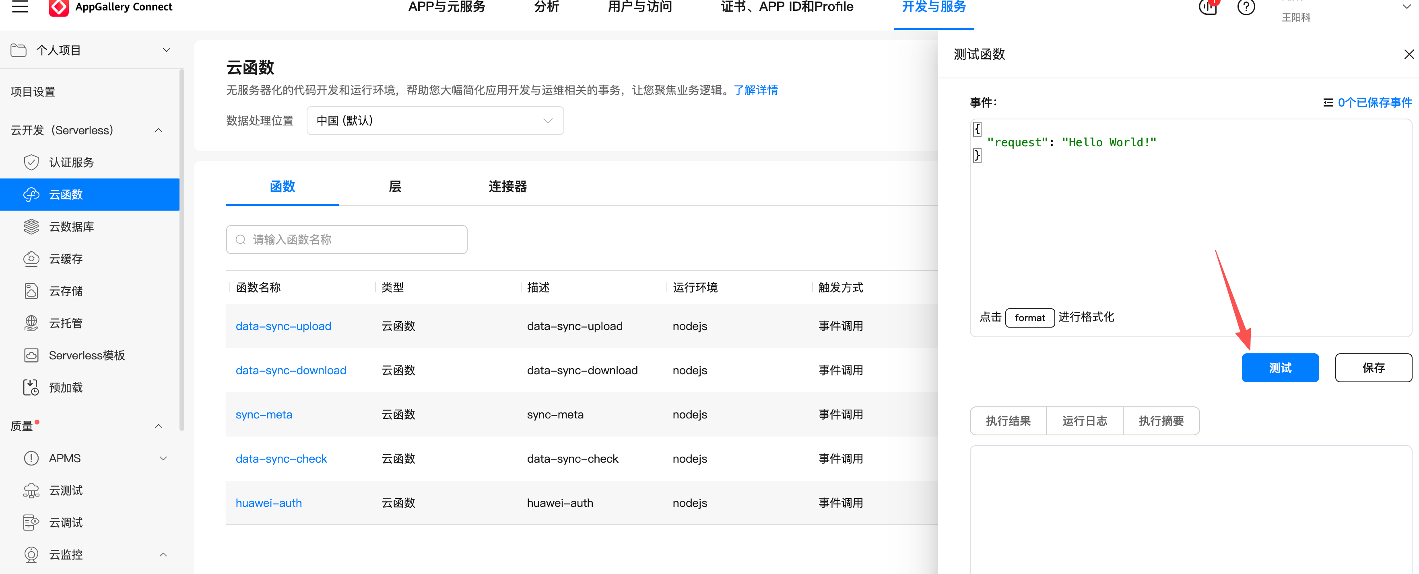
Task: Open the 0个已保存事件 link
Action: tap(1375, 102)
